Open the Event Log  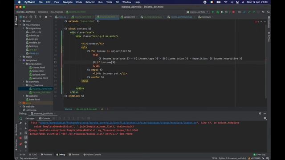click(x=259, y=155)
